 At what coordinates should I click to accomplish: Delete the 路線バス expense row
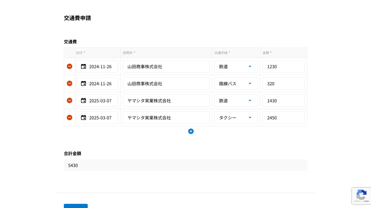pyautogui.click(x=69, y=83)
